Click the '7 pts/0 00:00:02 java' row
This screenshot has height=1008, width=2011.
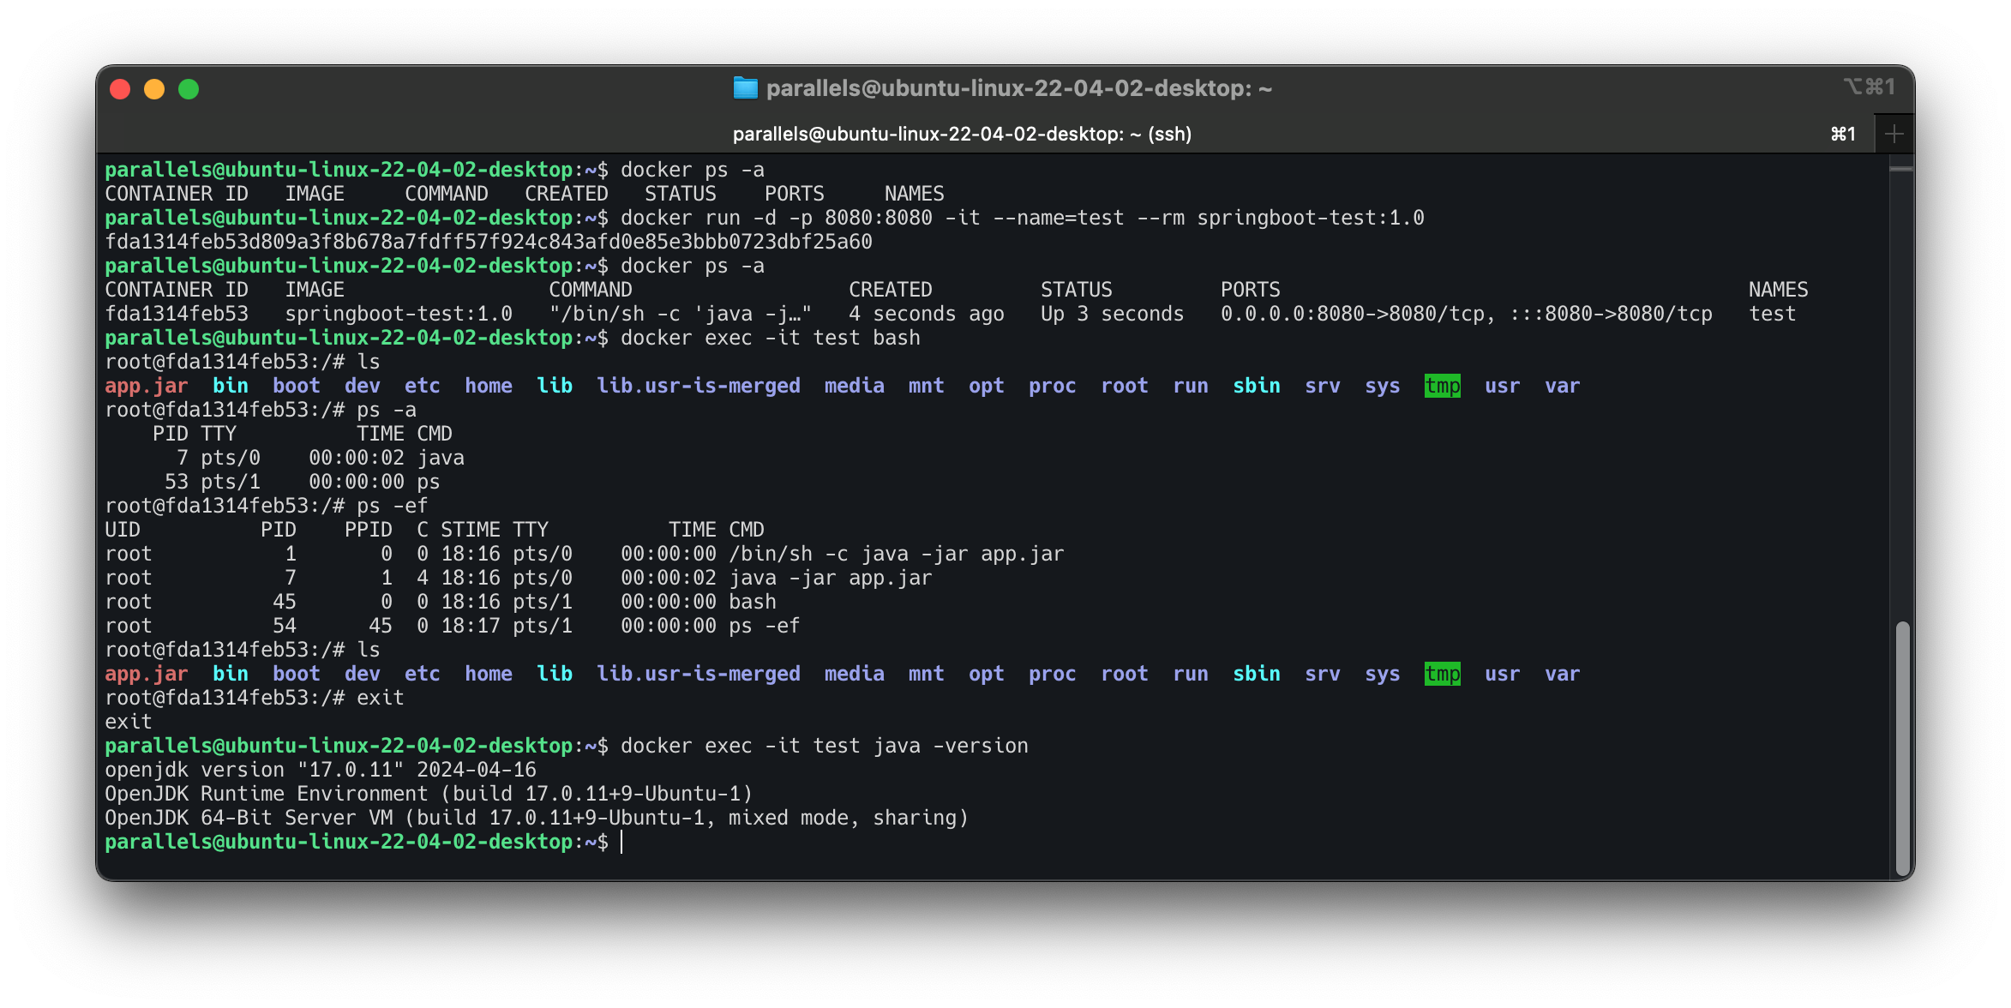tap(321, 458)
